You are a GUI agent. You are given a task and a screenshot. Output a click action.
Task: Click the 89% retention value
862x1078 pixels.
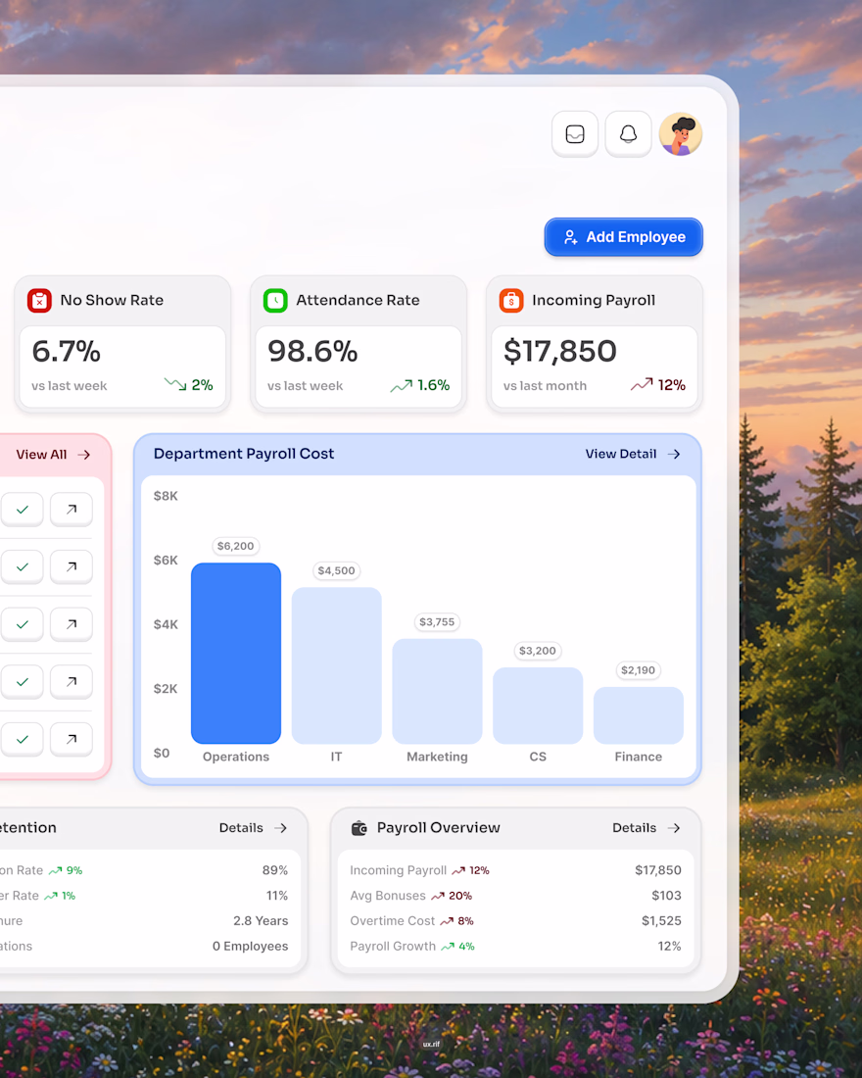(275, 870)
